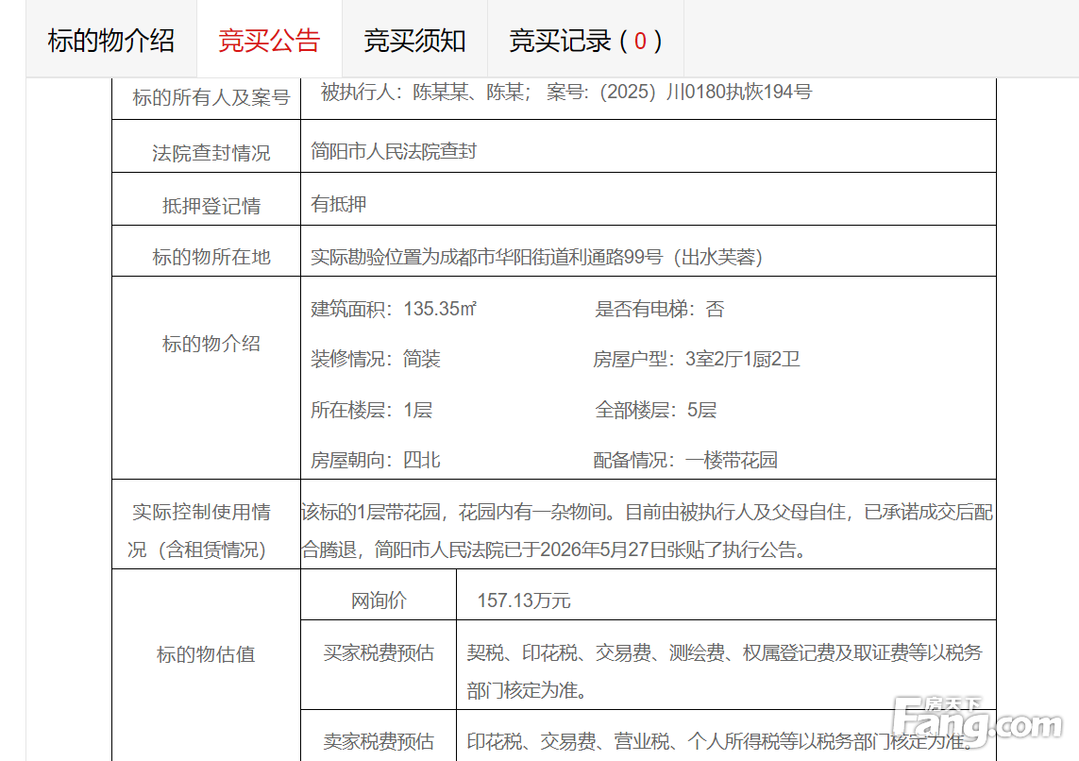Select 房屋朝向: 西北
This screenshot has width=1079, height=761.
click(x=375, y=460)
